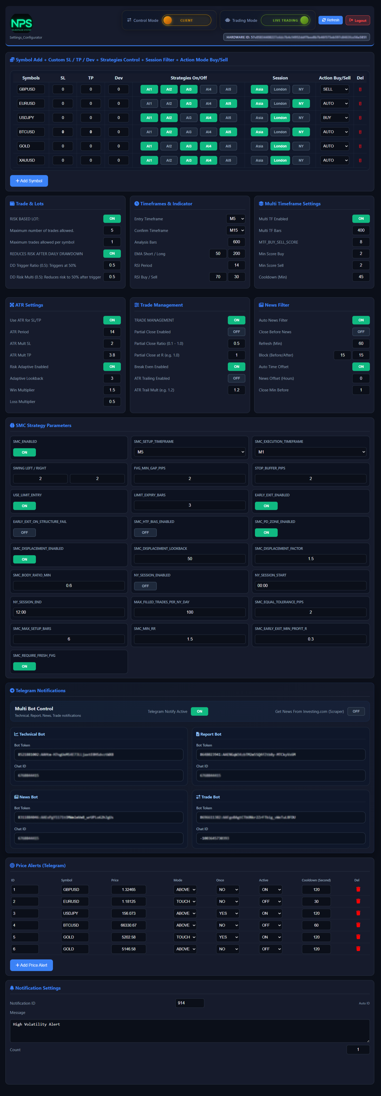Click the Price Alerts target icon
The width and height of the screenshot is (381, 1096).
12,865
